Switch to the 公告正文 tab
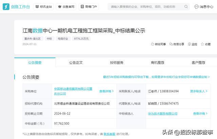 (76, 63)
